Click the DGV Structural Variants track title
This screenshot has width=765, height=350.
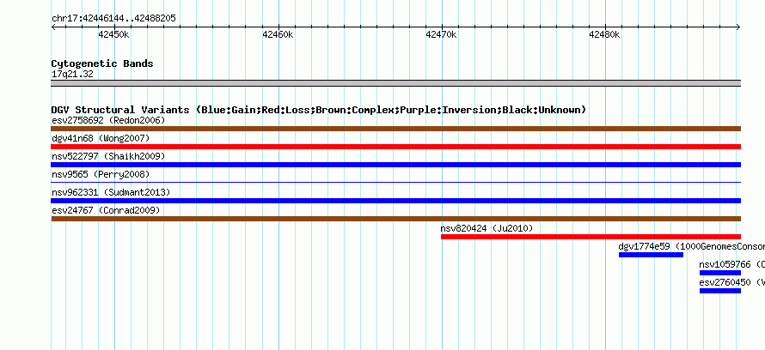coord(319,110)
